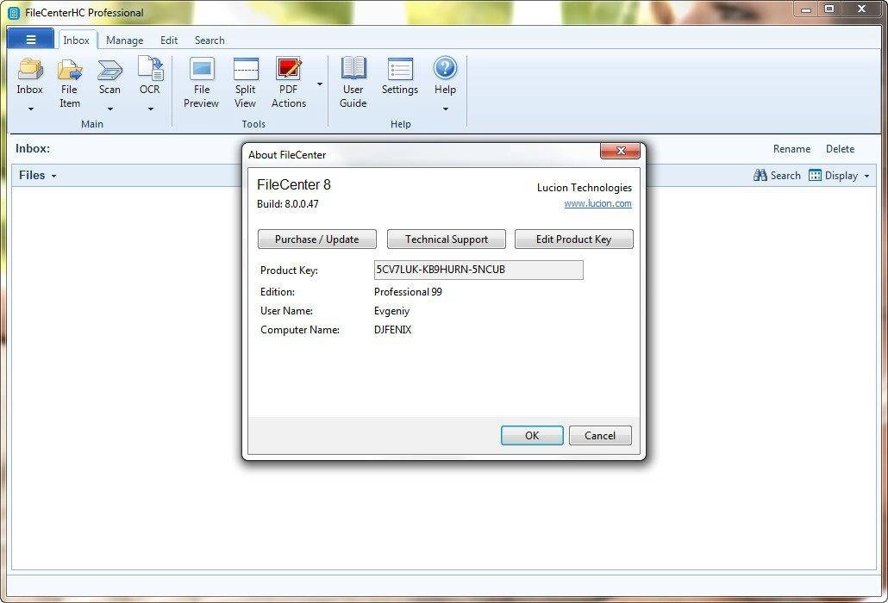The image size is (888, 603).
Task: Click the FileCenter 8 heading
Action: click(294, 184)
